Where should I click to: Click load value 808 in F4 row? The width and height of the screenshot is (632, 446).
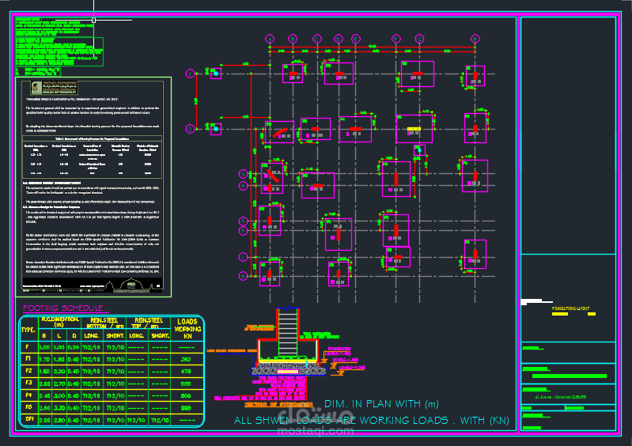click(186, 395)
